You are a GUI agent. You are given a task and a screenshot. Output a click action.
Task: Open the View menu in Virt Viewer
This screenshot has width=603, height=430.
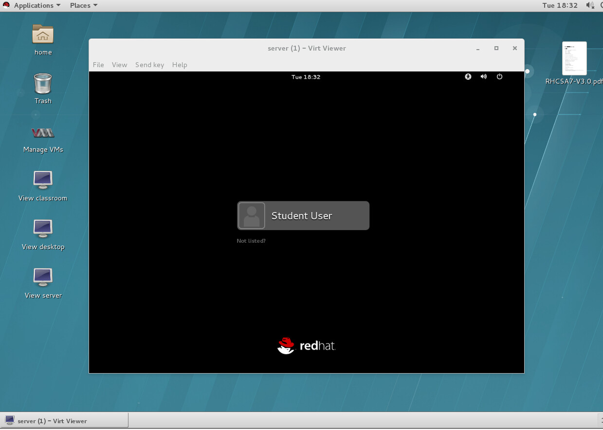tap(119, 65)
